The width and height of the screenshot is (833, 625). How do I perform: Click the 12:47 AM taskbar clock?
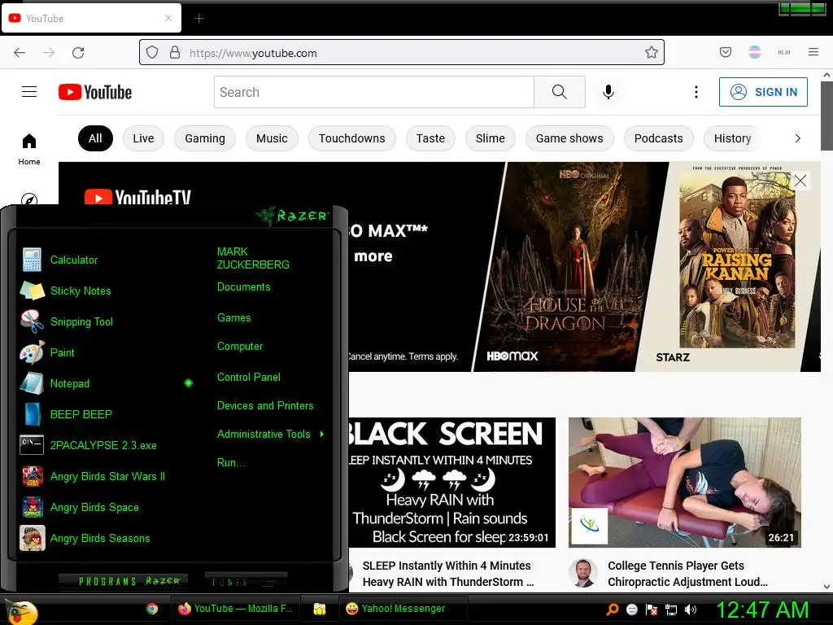pos(762,610)
